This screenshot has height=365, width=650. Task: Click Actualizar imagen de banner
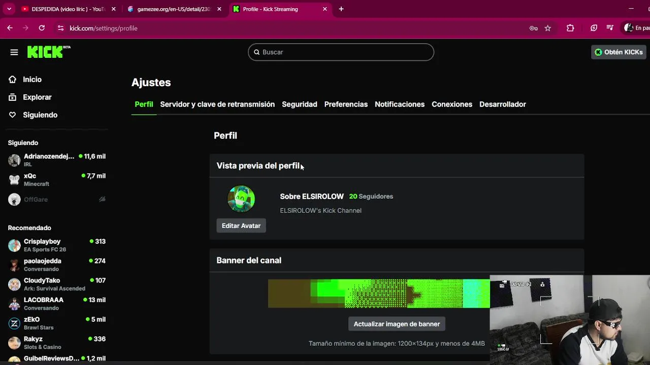coord(397,324)
